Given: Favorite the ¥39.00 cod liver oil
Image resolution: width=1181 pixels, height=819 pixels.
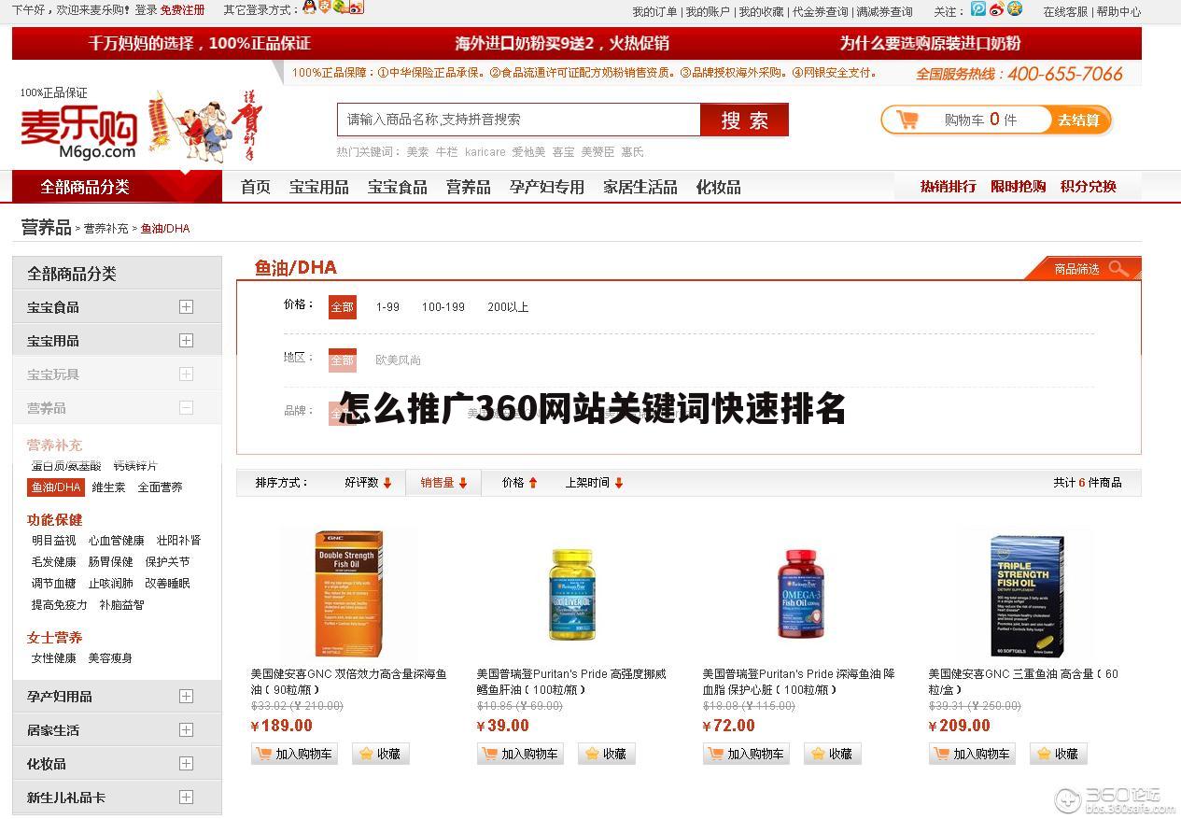Looking at the screenshot, I should pyautogui.click(x=607, y=754).
